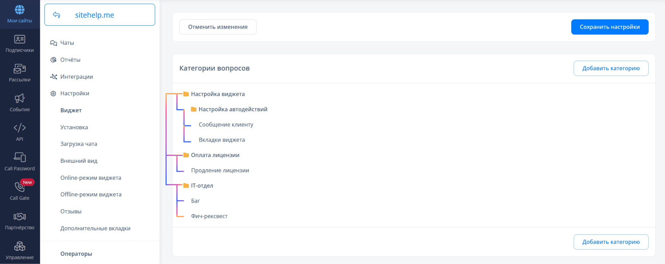
Task: Open the Партнёрство handshake icon
Action: pyautogui.click(x=20, y=216)
